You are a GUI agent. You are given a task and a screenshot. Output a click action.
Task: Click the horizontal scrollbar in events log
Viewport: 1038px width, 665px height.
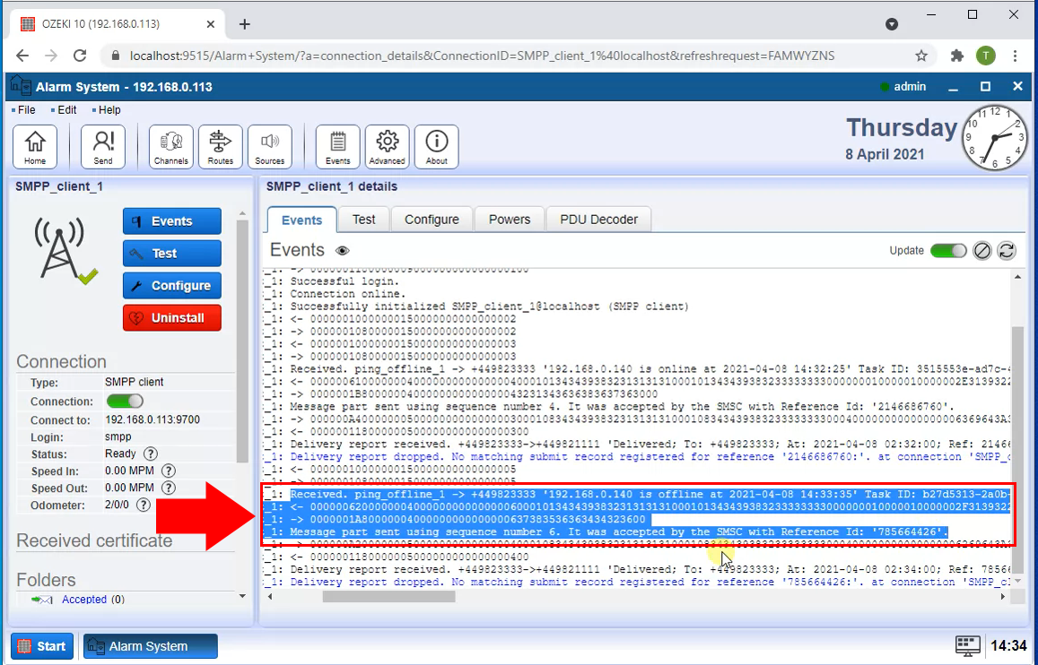pos(388,596)
